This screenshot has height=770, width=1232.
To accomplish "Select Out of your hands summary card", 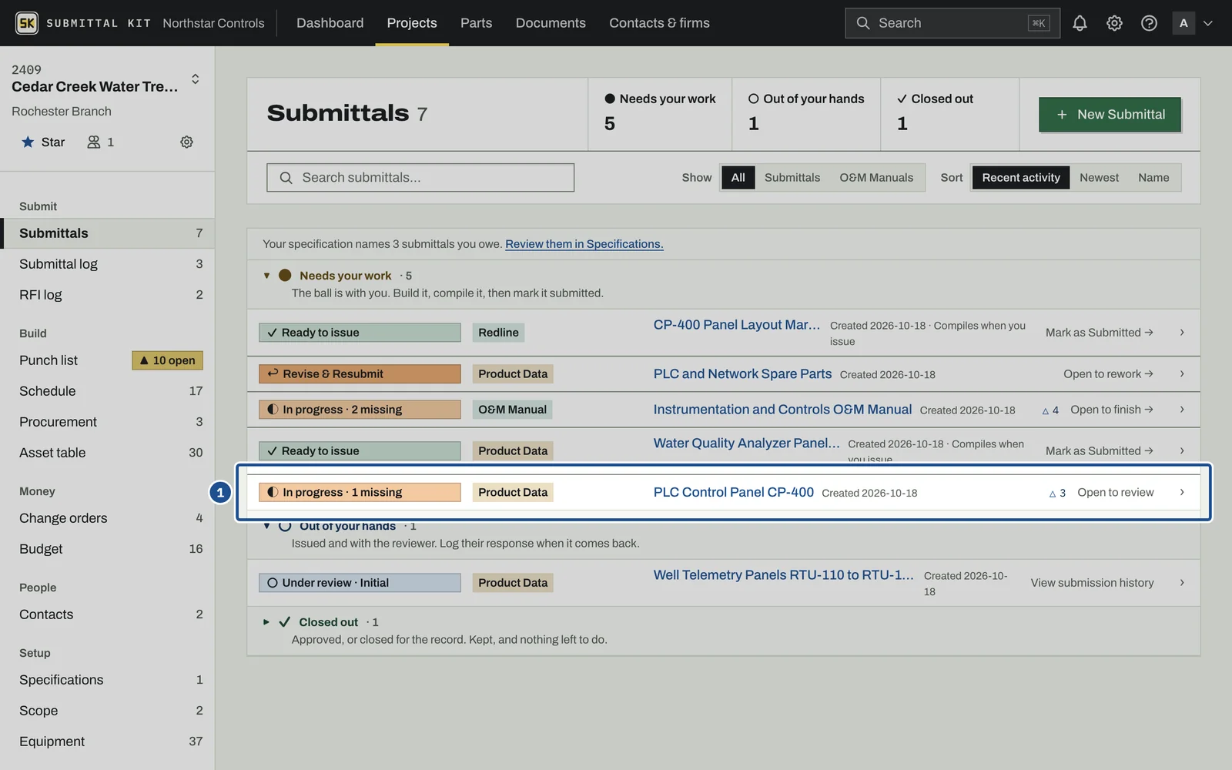I will pyautogui.click(x=806, y=114).
